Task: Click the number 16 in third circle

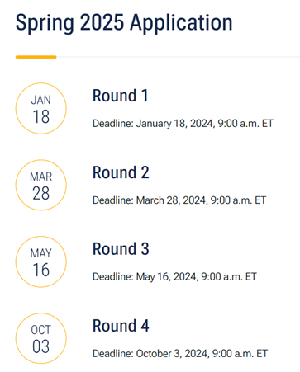Action: (41, 270)
